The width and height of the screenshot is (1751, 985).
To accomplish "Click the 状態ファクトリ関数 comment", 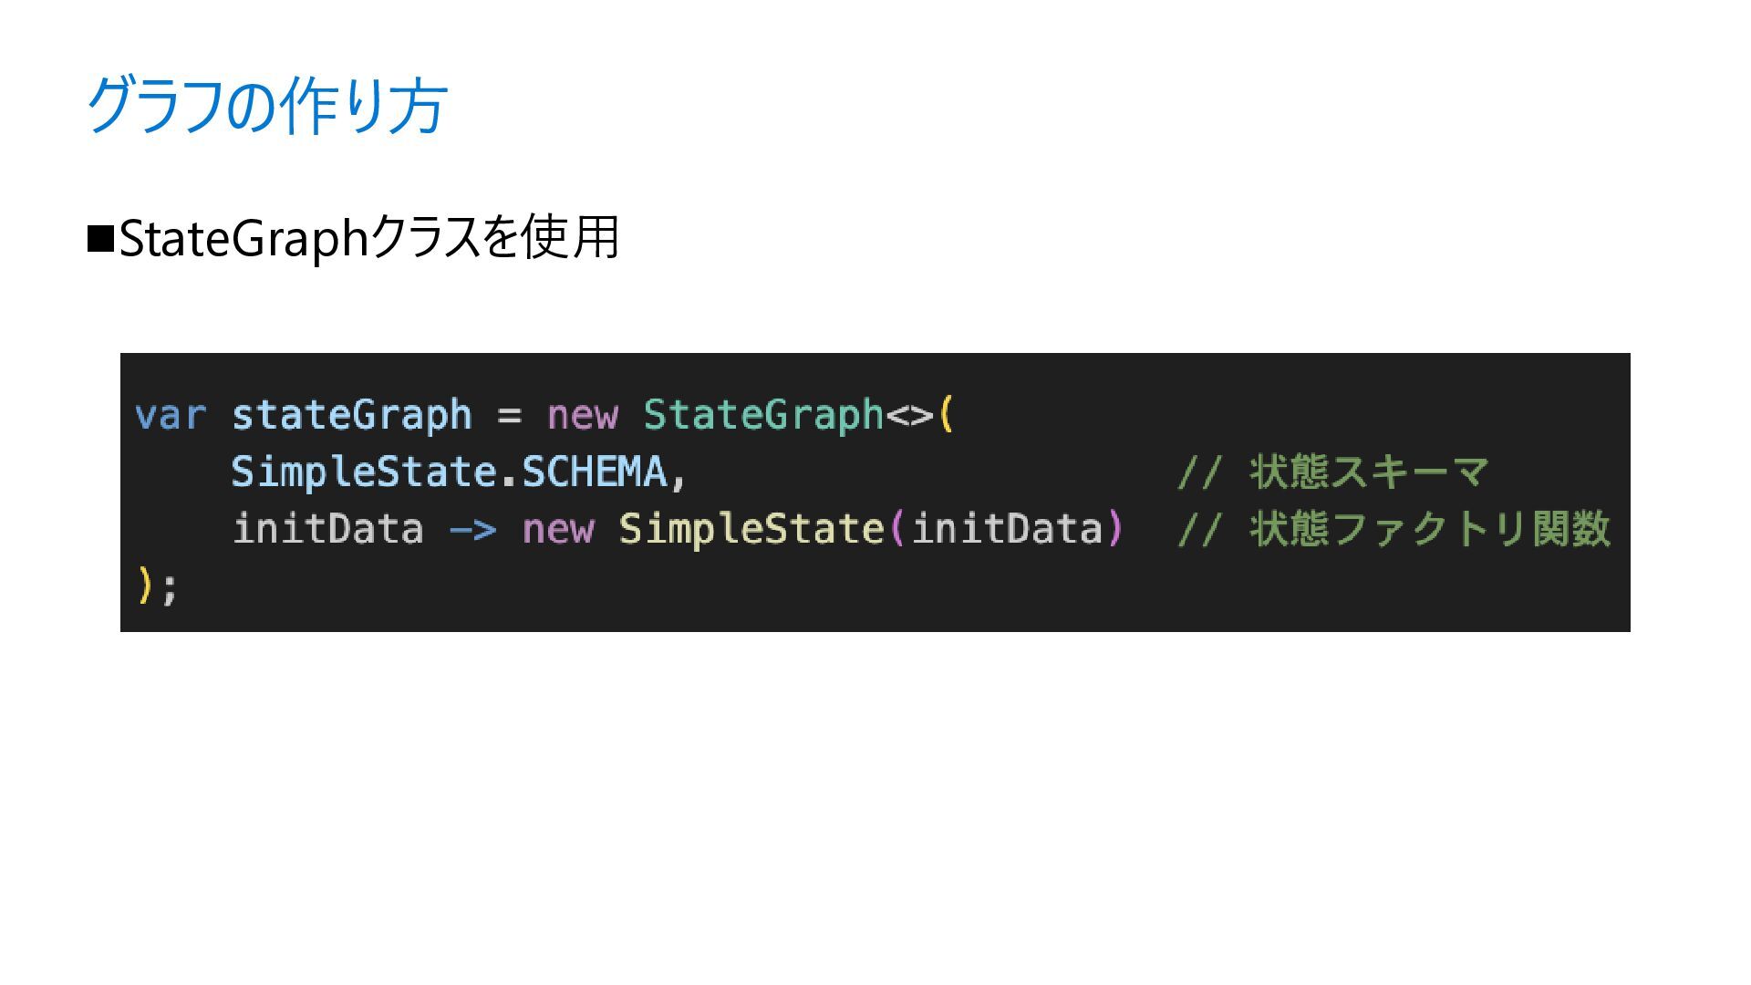I will click(x=1430, y=529).
